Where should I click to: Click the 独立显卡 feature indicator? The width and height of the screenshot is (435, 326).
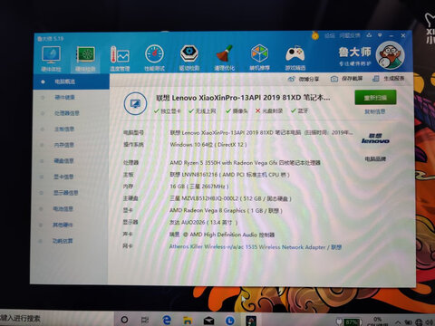[x=168, y=111]
